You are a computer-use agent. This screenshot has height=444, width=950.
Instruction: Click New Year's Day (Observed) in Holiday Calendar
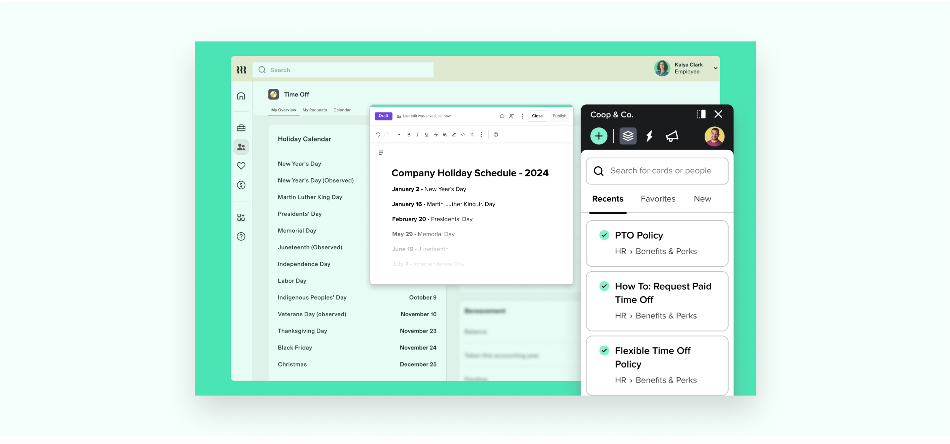(x=316, y=180)
